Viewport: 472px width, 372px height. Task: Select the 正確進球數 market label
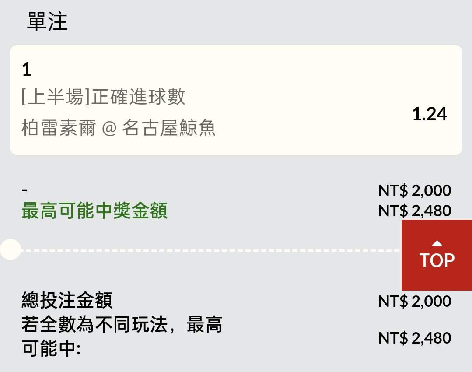[137, 97]
